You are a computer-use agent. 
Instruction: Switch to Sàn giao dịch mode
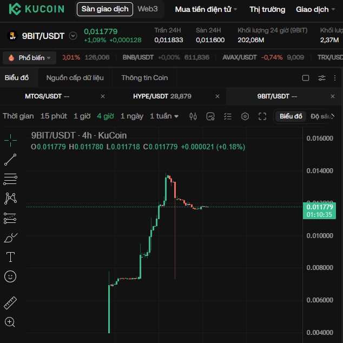[x=105, y=9]
